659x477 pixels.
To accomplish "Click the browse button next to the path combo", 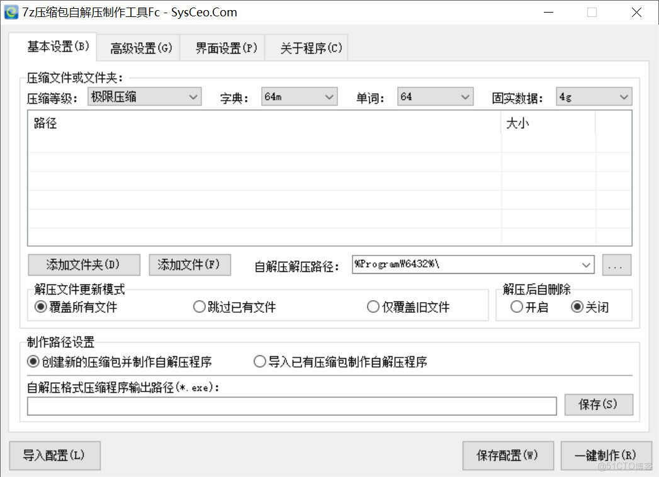I will coord(616,265).
